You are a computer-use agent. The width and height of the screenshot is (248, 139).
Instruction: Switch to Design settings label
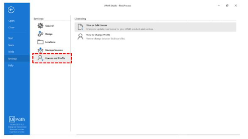pos(49,34)
